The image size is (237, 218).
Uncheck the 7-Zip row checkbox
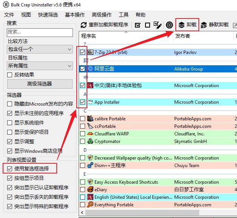pos(82,52)
